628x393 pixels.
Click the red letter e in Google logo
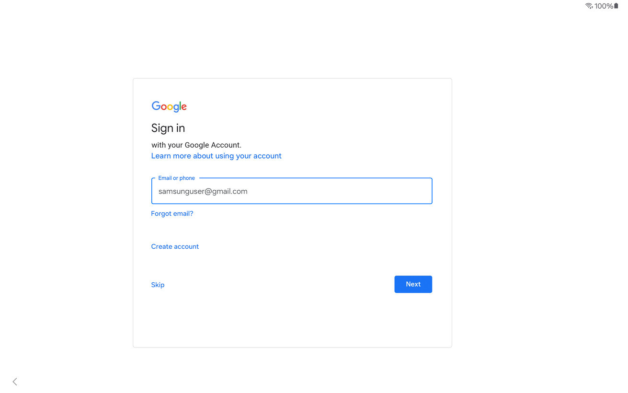184,107
